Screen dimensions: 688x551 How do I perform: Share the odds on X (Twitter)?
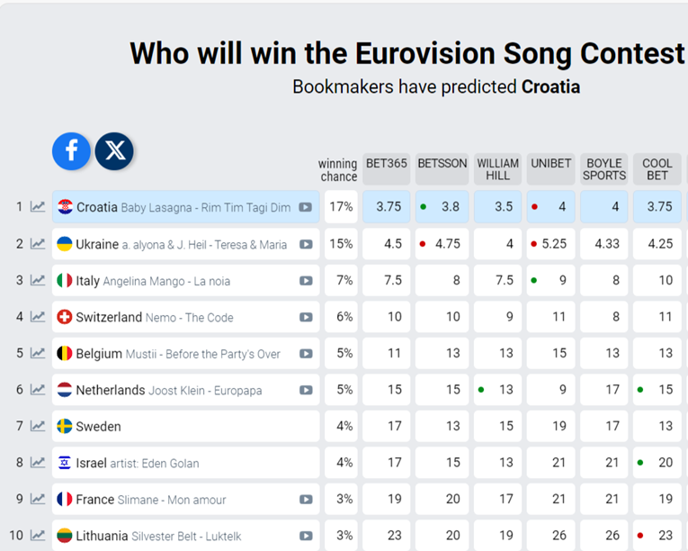tap(114, 151)
